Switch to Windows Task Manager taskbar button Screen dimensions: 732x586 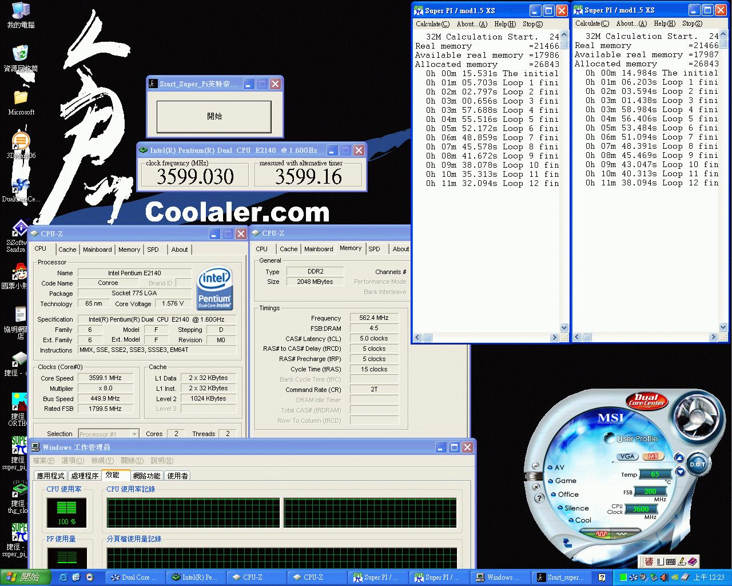pos(502,577)
